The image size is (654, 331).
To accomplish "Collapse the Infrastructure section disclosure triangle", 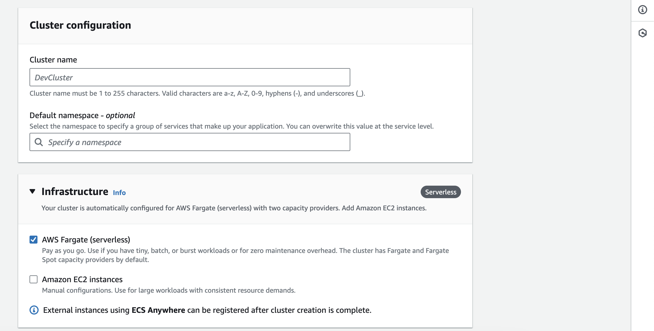I will tap(32, 191).
